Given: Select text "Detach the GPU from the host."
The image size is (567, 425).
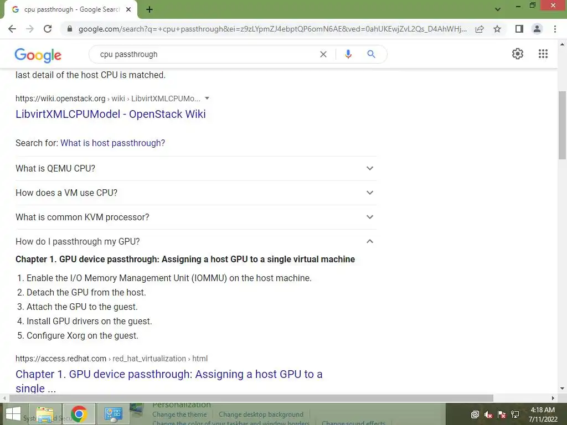Looking at the screenshot, I should tap(86, 292).
